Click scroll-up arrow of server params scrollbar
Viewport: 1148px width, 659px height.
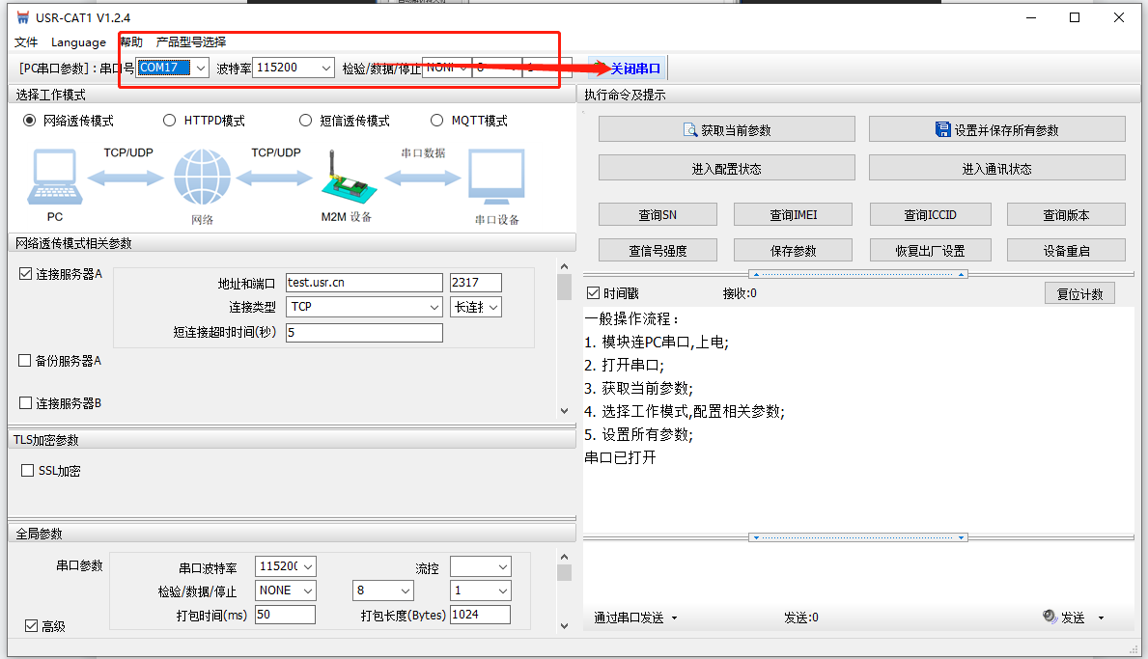click(564, 267)
